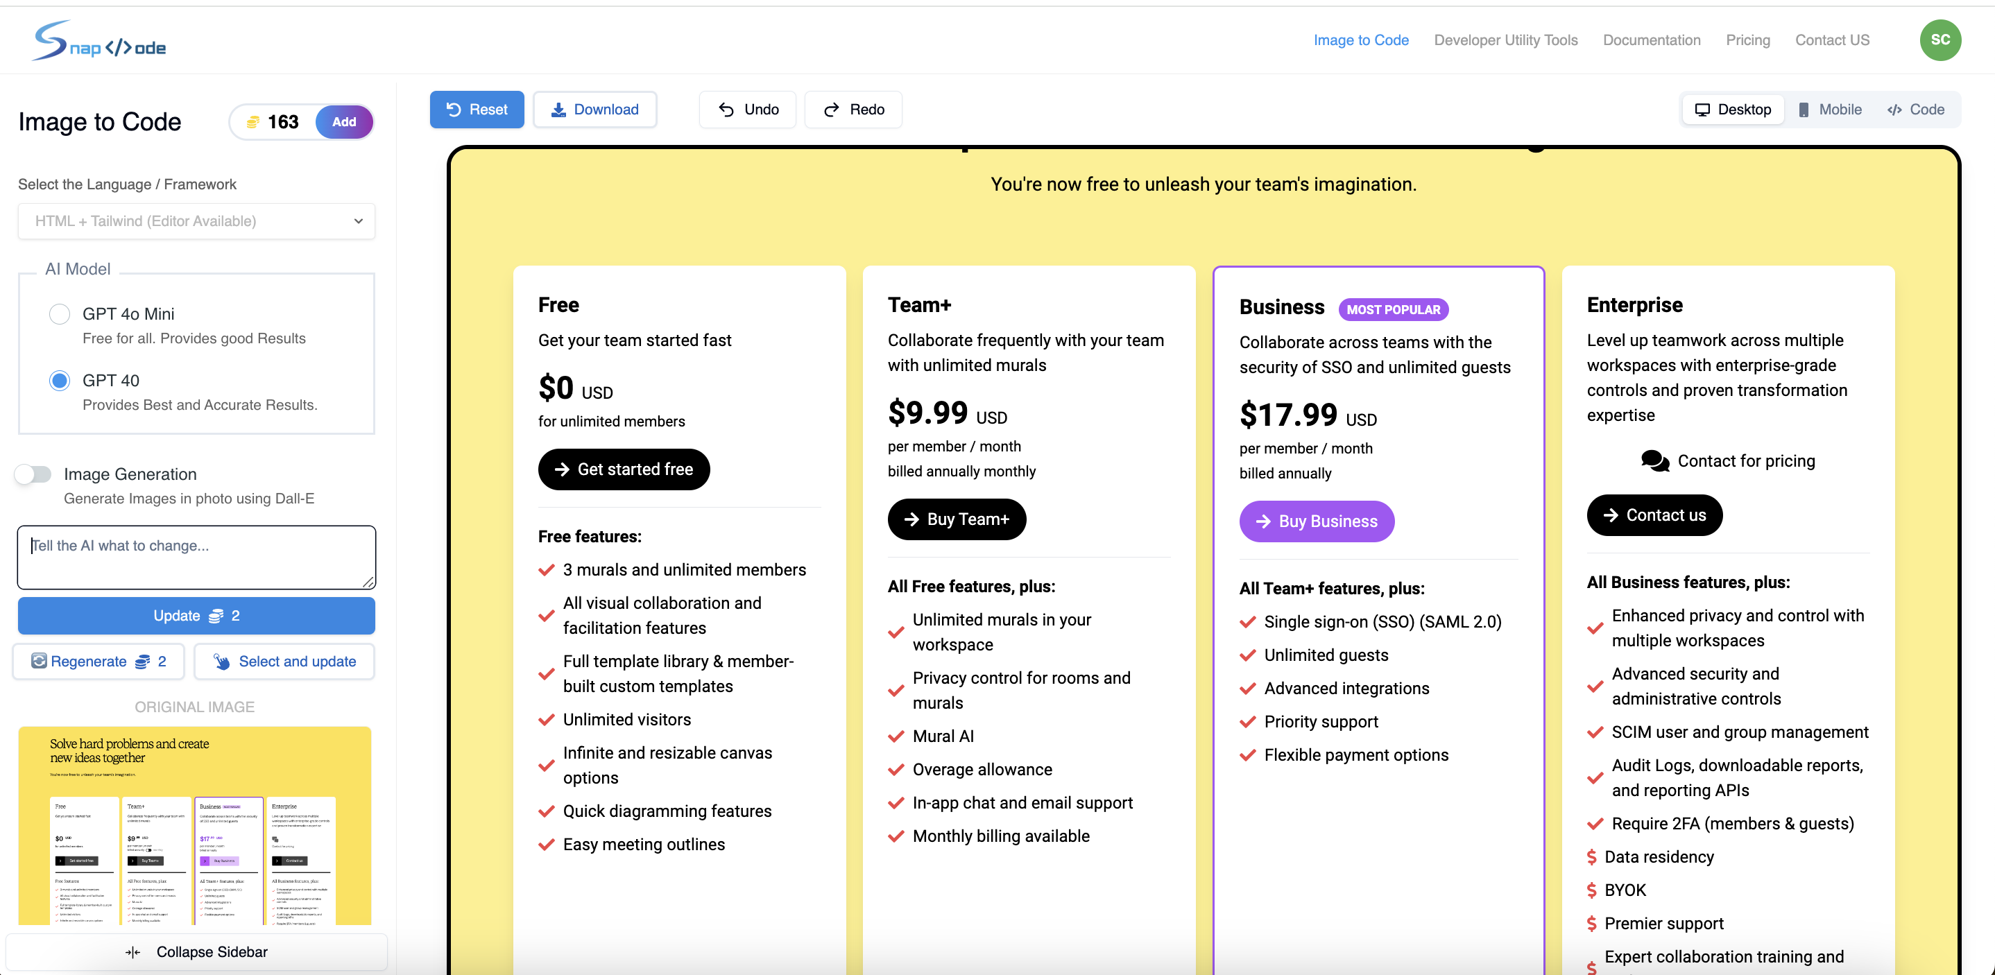Select the GPT 40 radio option
Viewport: 1995px width, 975px height.
pyautogui.click(x=60, y=380)
